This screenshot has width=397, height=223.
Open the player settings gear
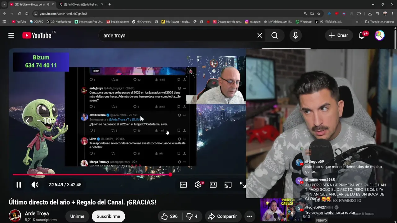[198, 185]
